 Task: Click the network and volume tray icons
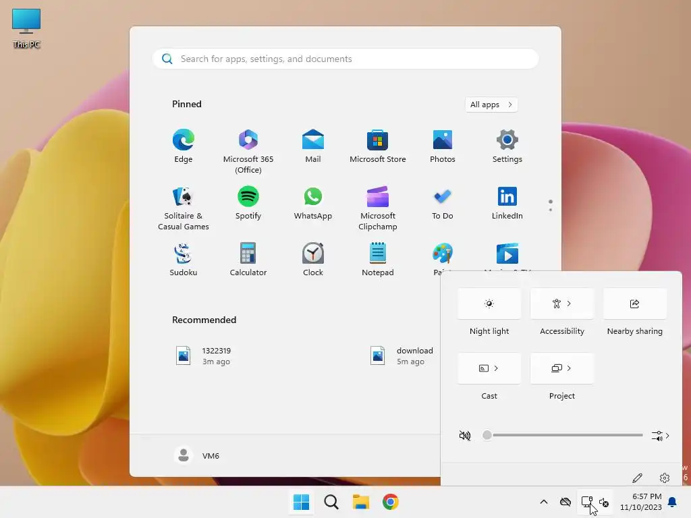point(595,502)
